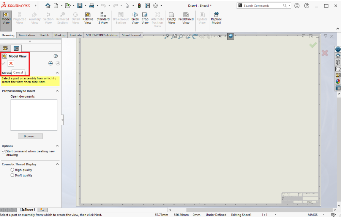Click the panel collapse handle on the splitter
Viewport: 341px width, 217px height.
tap(63, 120)
